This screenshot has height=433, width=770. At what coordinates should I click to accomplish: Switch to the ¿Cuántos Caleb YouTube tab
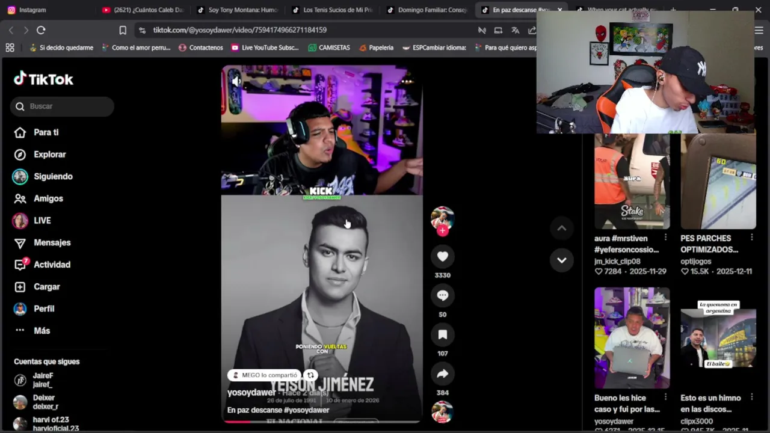(143, 10)
